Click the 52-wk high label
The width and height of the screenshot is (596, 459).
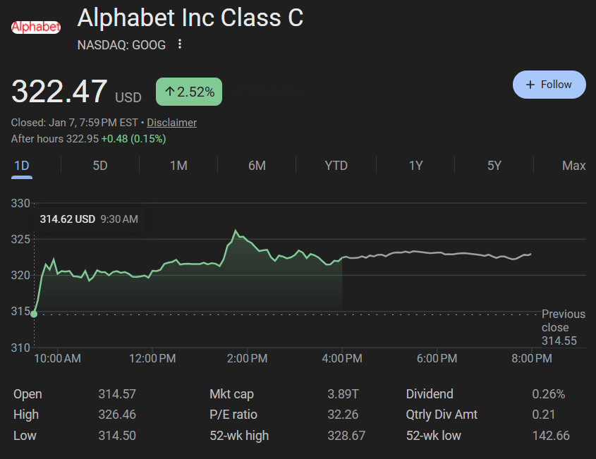239,436
